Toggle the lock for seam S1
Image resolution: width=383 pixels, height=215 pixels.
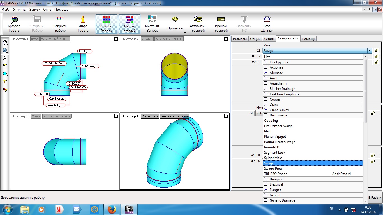[x=373, y=113]
